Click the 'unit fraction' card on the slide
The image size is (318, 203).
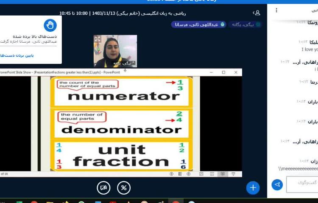click(122, 156)
